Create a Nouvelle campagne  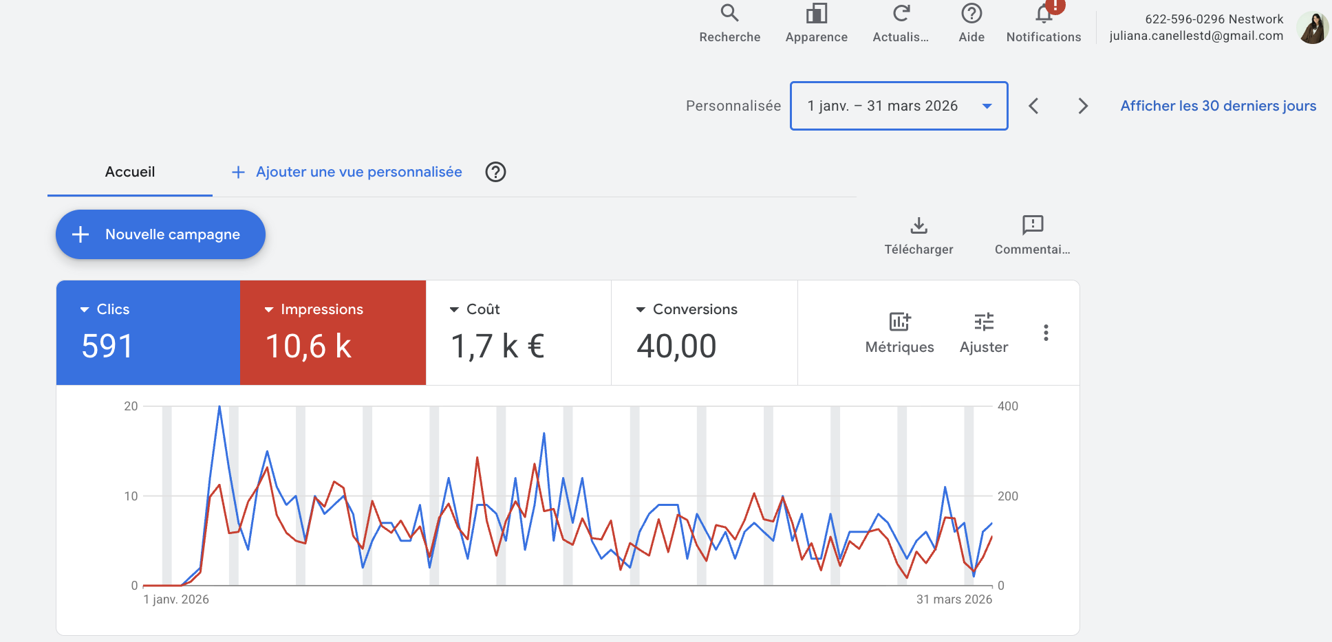pos(160,234)
